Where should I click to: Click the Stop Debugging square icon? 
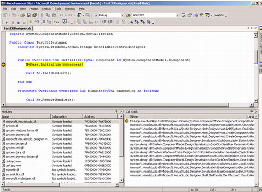[x=18, y=23]
